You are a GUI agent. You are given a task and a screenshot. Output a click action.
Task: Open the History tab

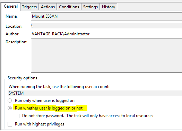pos(109,7)
